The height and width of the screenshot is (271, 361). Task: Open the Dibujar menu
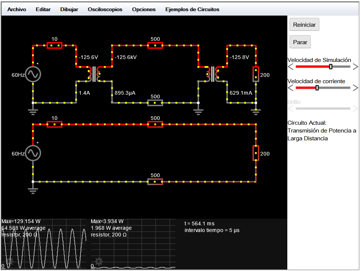69,9
